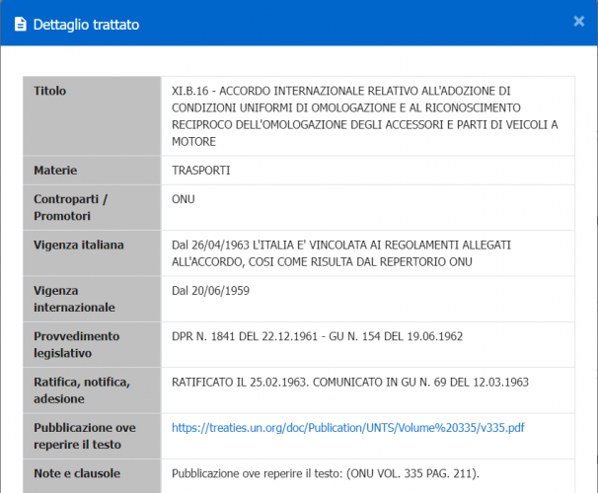
Task: Click the Controparti / Promotori label
Action: (71, 207)
